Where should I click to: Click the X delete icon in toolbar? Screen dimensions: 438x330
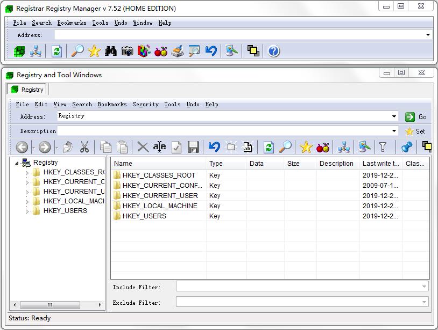143,147
